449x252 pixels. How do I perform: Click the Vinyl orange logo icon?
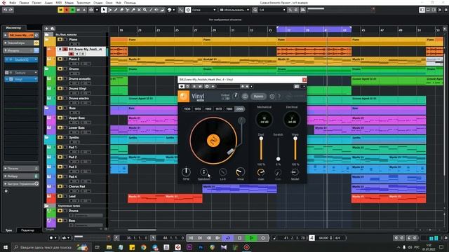tap(184, 97)
